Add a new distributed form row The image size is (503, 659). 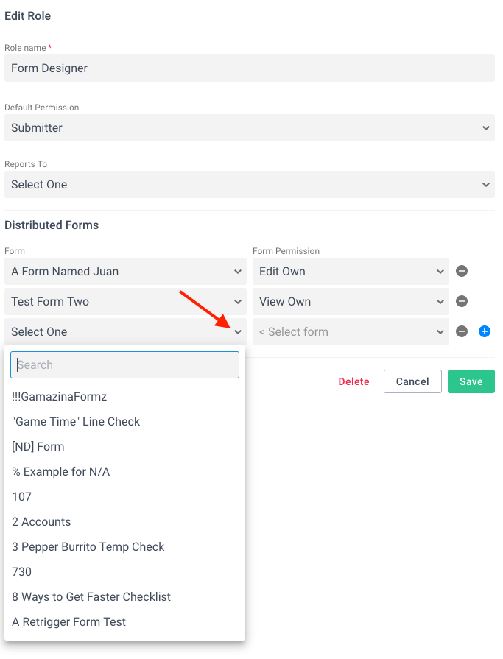[484, 331]
